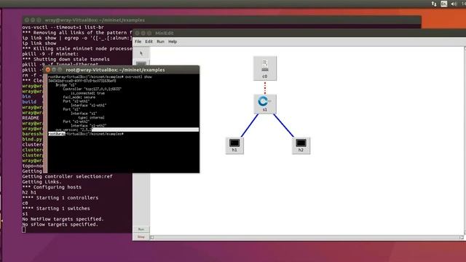Click '**** Starting 1 controllers' line
This screenshot has height=262, width=466.
(x=60, y=197)
